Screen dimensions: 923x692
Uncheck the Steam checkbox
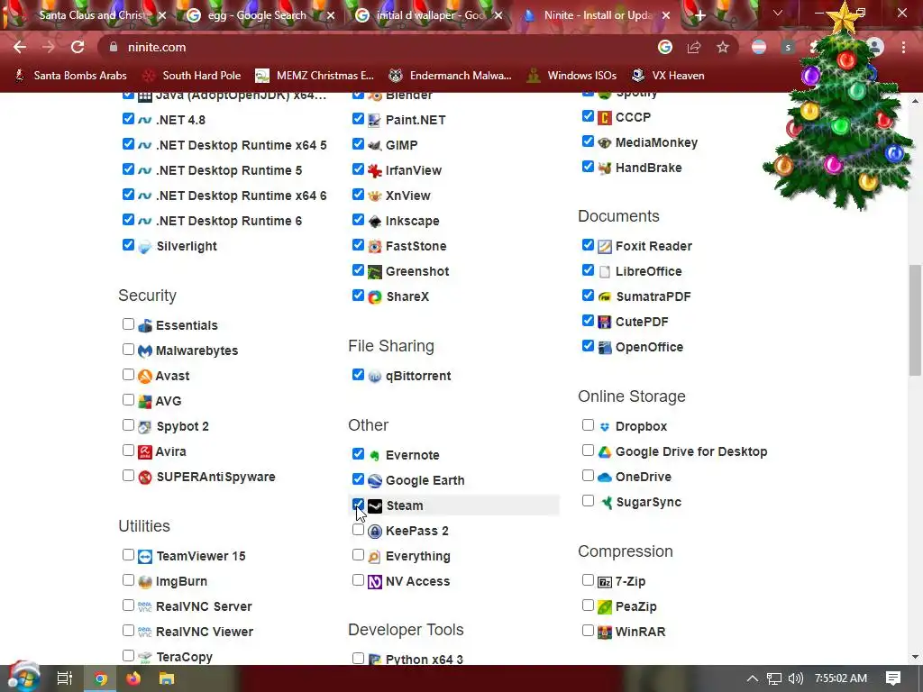[x=358, y=505]
